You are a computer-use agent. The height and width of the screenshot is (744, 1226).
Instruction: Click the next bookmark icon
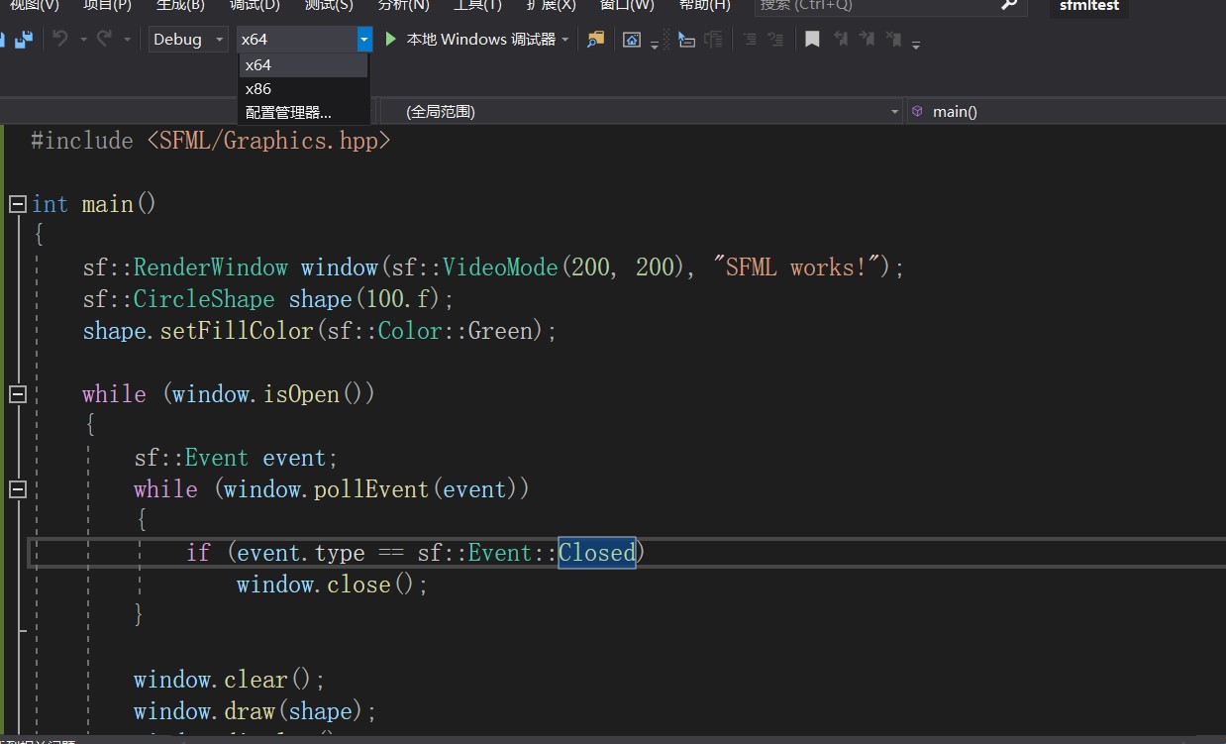click(x=867, y=40)
